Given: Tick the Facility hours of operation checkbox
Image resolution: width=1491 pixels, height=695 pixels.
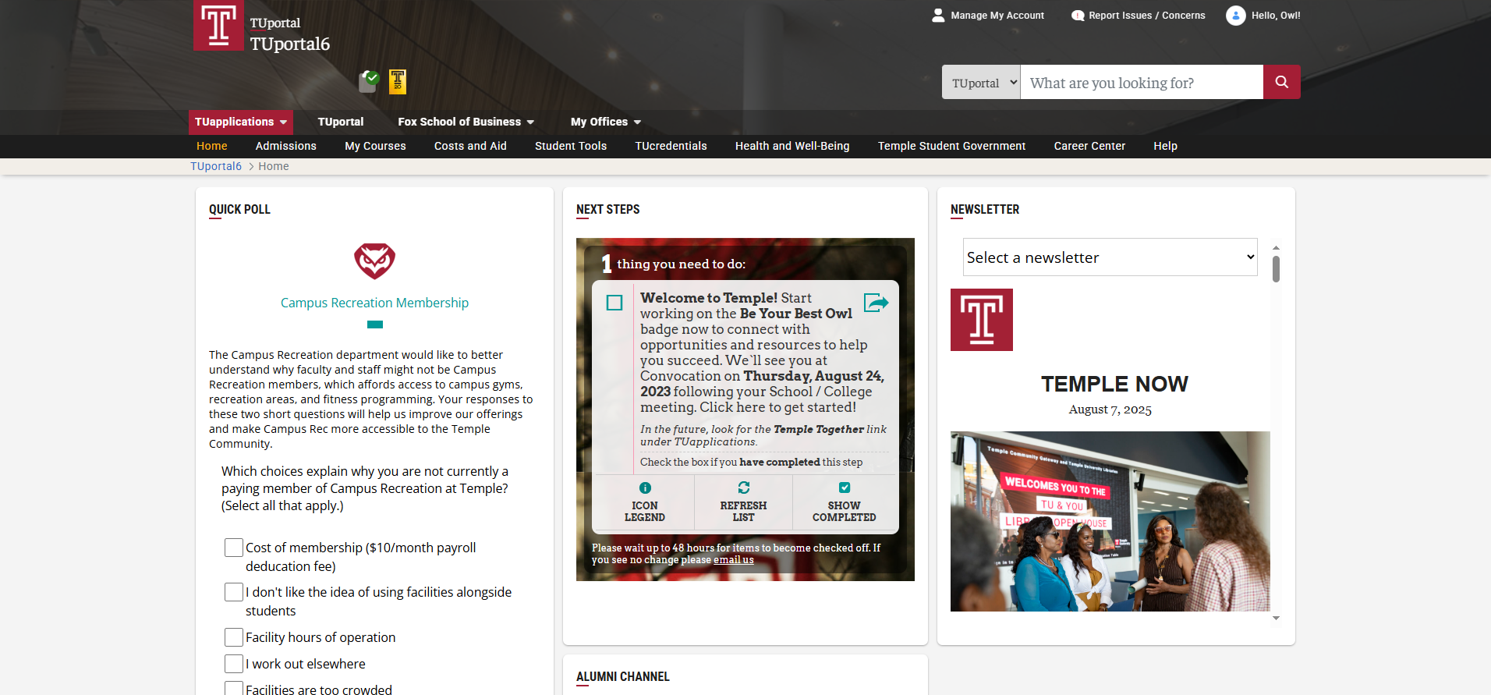Looking at the screenshot, I should [233, 637].
